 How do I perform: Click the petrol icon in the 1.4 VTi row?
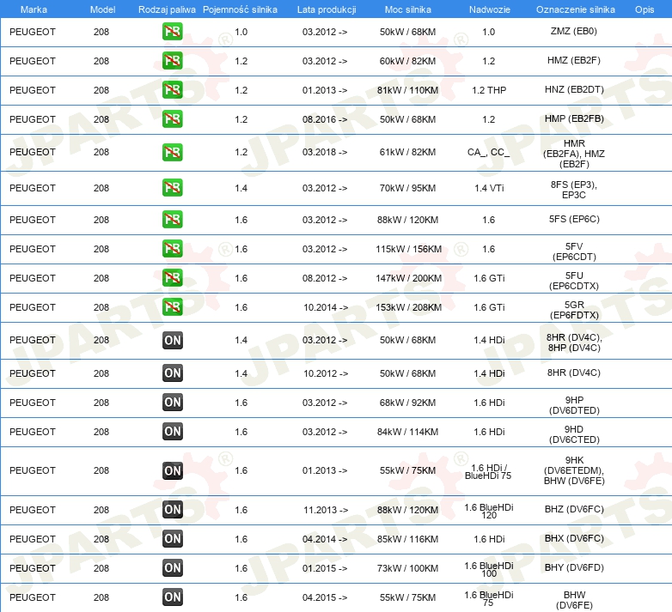tap(172, 188)
